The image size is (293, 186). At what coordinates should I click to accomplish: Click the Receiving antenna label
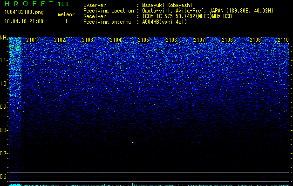point(107,22)
